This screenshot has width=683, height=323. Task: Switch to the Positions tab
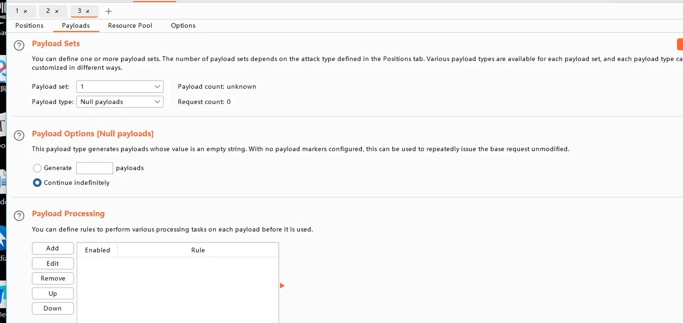(30, 25)
